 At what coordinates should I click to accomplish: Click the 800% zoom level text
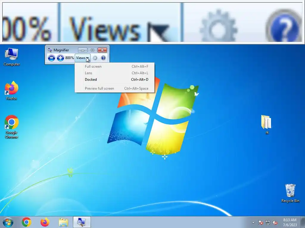coord(69,58)
